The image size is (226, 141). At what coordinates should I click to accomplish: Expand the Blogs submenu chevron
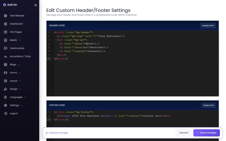[x=19, y=65]
